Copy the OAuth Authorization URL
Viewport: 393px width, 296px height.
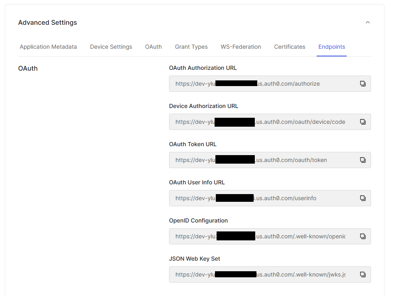click(x=363, y=84)
